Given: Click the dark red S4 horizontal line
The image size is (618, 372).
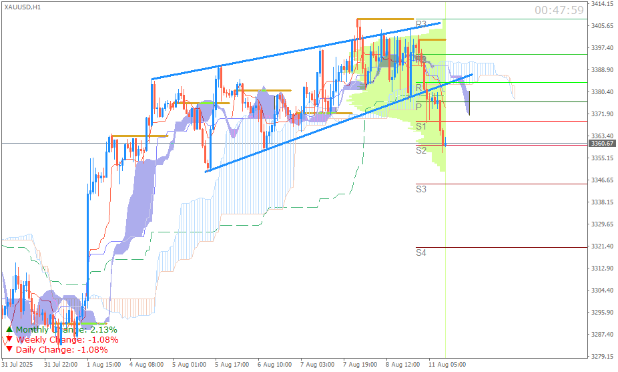Looking at the screenshot, I should click(x=501, y=247).
